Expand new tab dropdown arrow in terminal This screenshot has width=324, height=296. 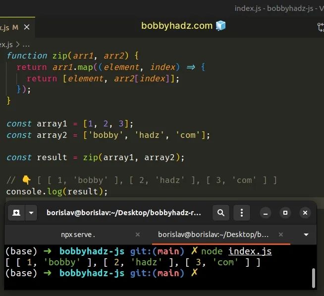pyautogui.click(x=31, y=213)
